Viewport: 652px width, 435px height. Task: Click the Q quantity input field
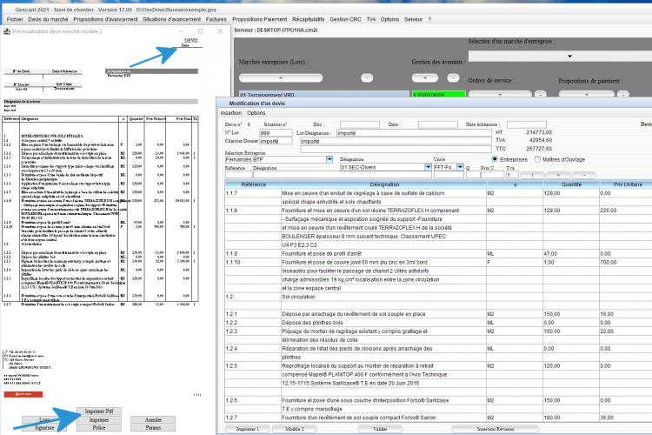(473, 175)
